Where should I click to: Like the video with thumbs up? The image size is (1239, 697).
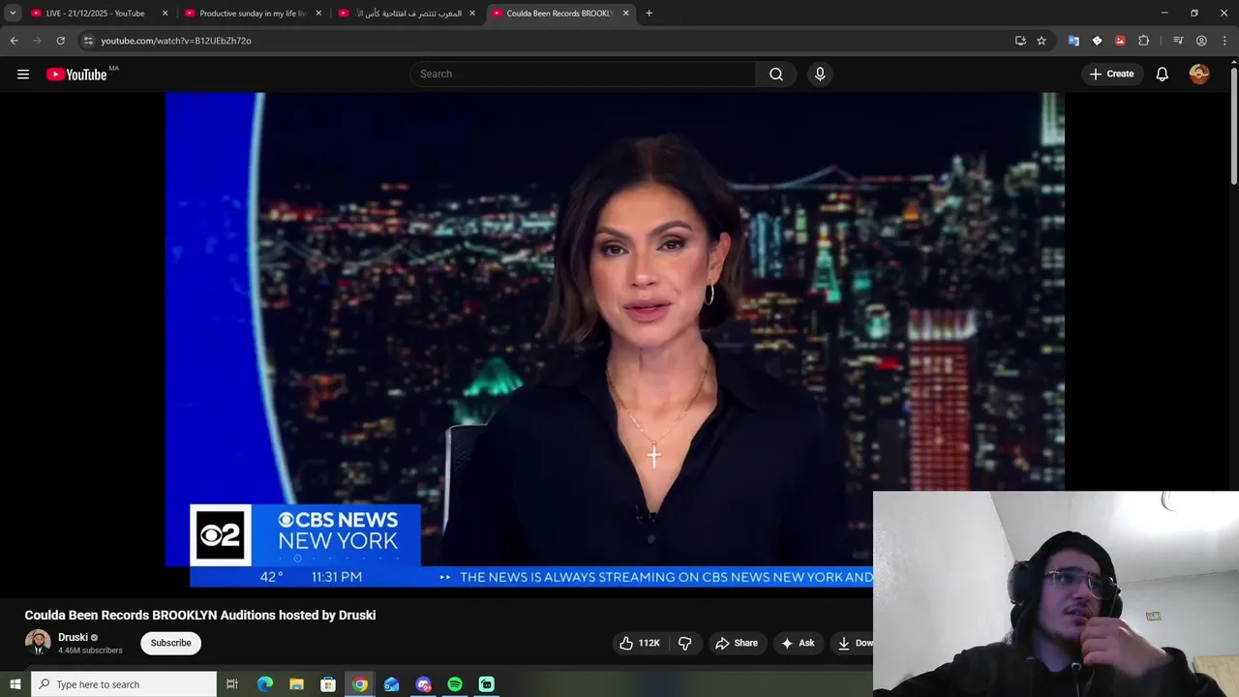pyautogui.click(x=639, y=643)
